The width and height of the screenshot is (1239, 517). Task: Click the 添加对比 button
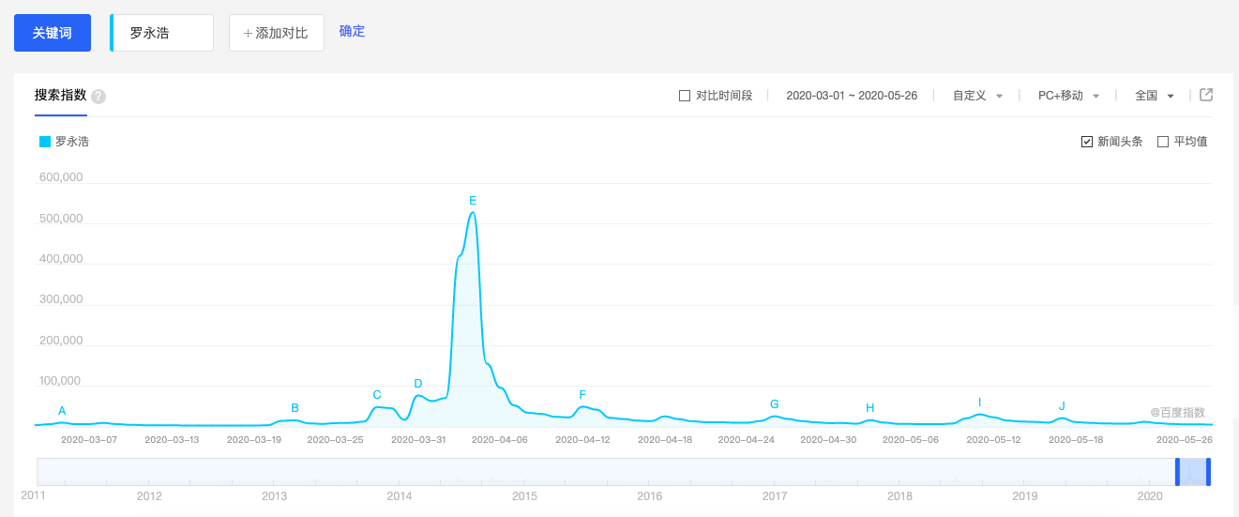[277, 33]
